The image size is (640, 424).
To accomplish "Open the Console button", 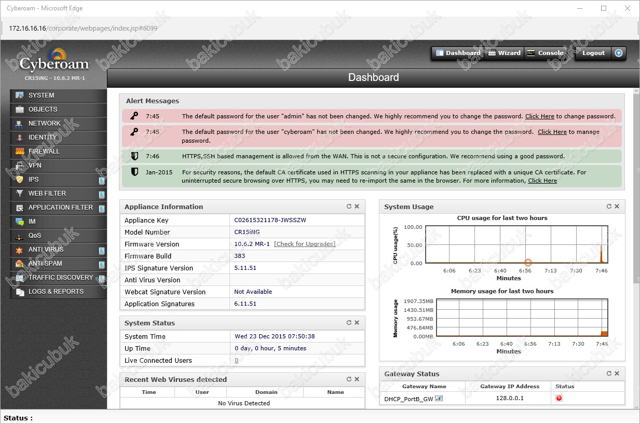I will pos(546,53).
